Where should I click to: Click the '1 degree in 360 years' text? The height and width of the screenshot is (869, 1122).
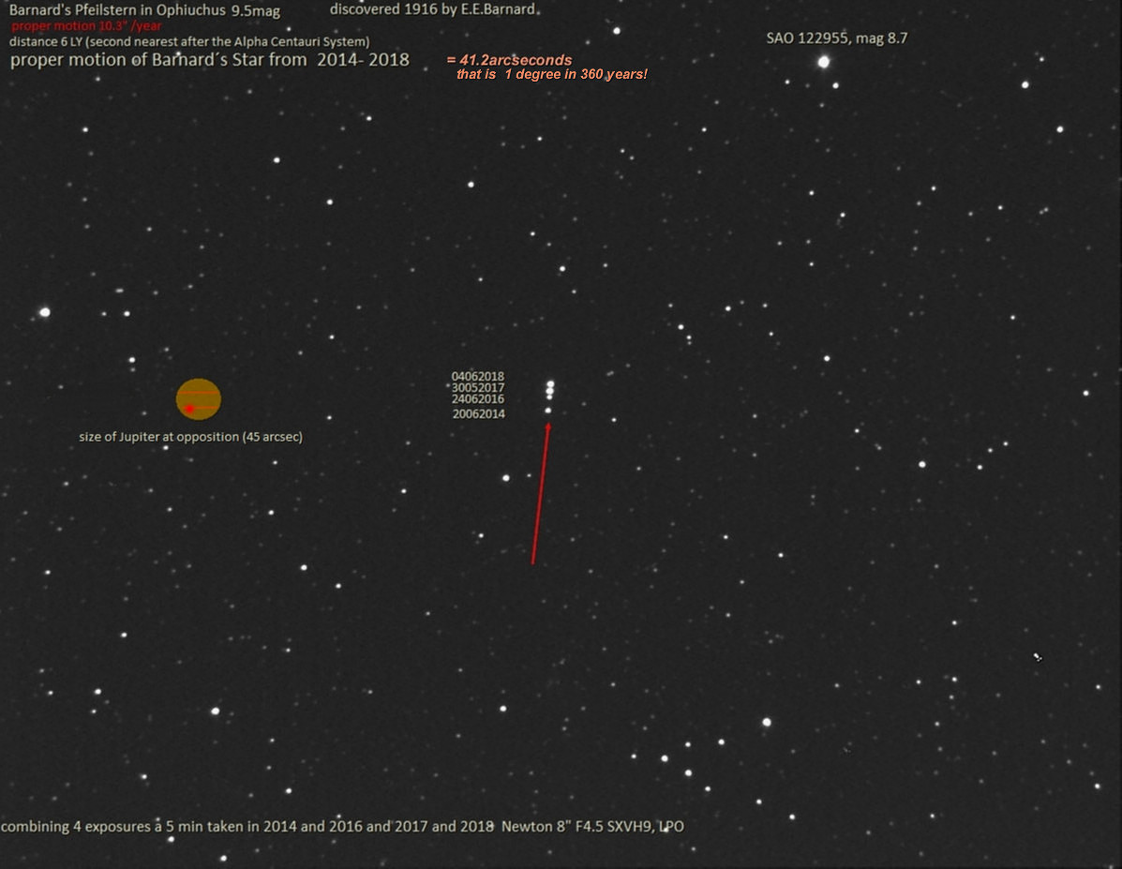click(x=551, y=74)
